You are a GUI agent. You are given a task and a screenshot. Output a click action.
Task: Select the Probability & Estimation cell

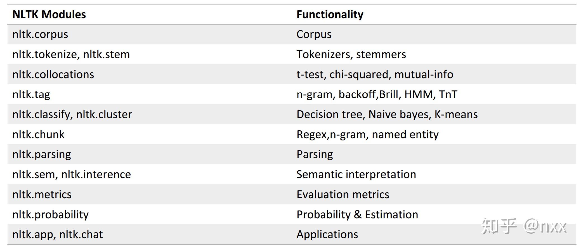(357, 215)
